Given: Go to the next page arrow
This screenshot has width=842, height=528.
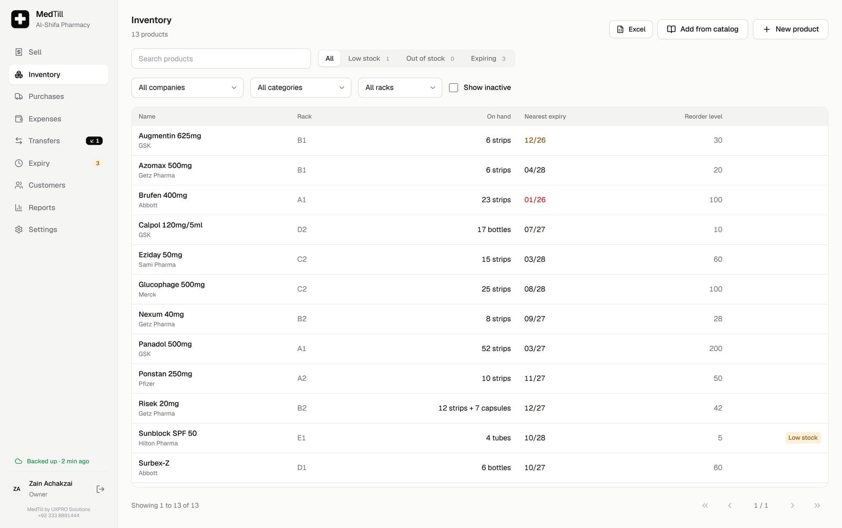Looking at the screenshot, I should tap(793, 505).
